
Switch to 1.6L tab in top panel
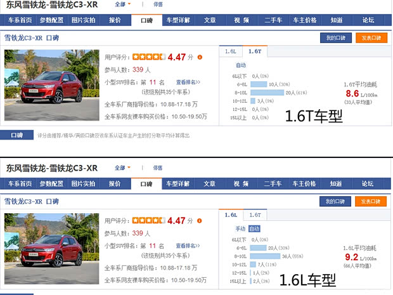click(231, 51)
